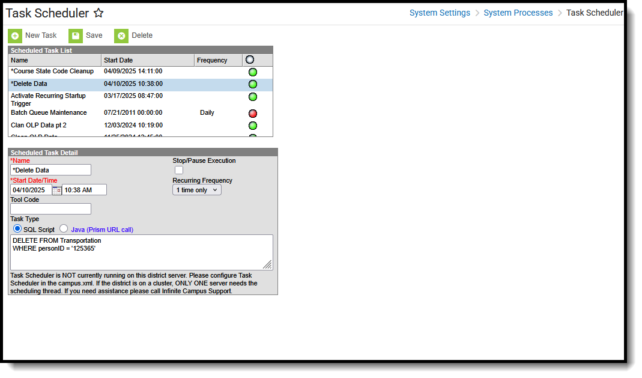
Task: Click the status circle column header
Action: coord(250,59)
